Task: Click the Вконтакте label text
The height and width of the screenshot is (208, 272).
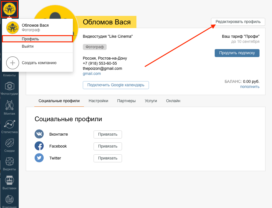Action: pyautogui.click(x=58, y=134)
